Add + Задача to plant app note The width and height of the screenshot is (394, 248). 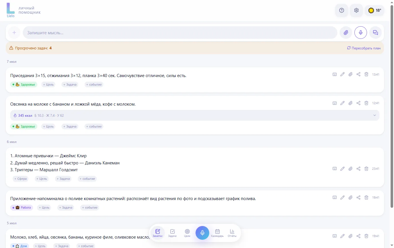(66, 207)
